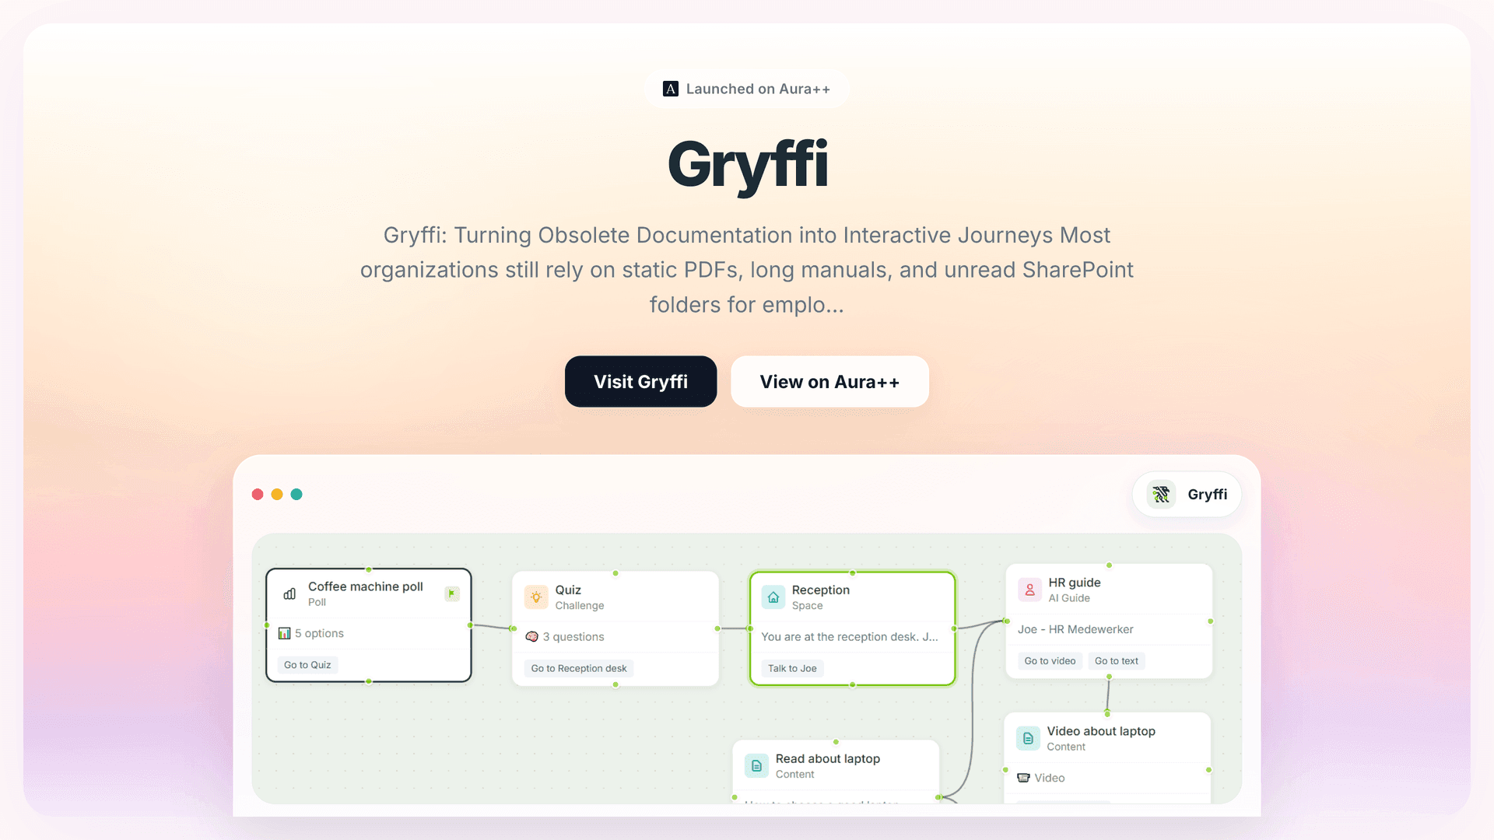Open the Launched on Aura++ badge

pos(747,89)
